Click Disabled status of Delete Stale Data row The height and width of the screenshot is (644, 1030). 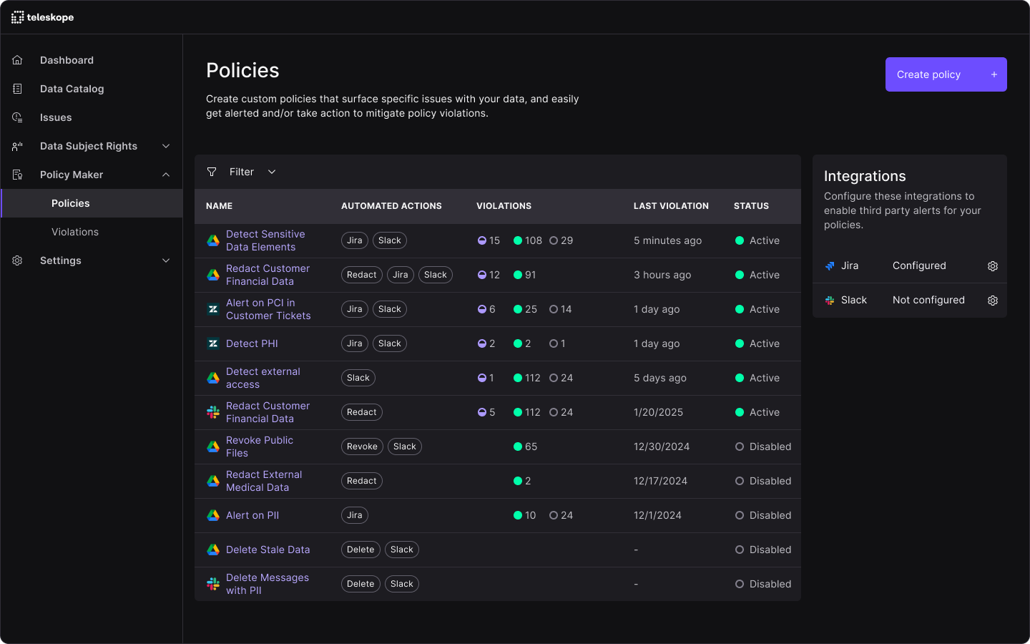(763, 550)
